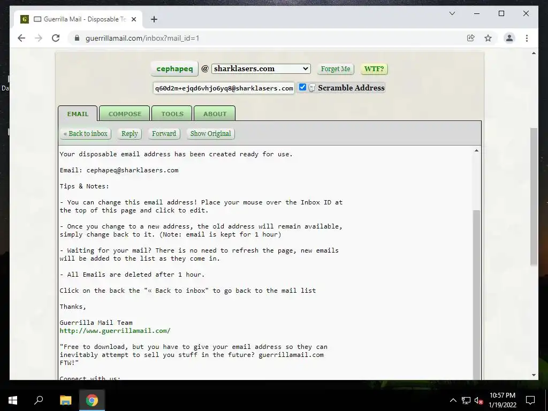Click the browser back arrow
The image size is (548, 411).
(21, 38)
